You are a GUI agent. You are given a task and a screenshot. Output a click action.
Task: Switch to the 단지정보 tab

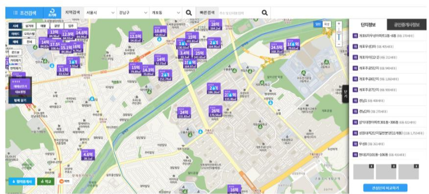[368, 25]
